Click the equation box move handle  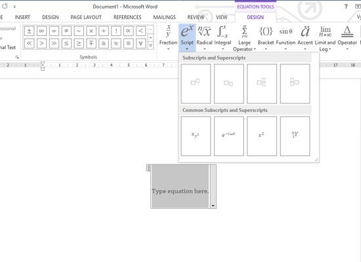point(148,168)
